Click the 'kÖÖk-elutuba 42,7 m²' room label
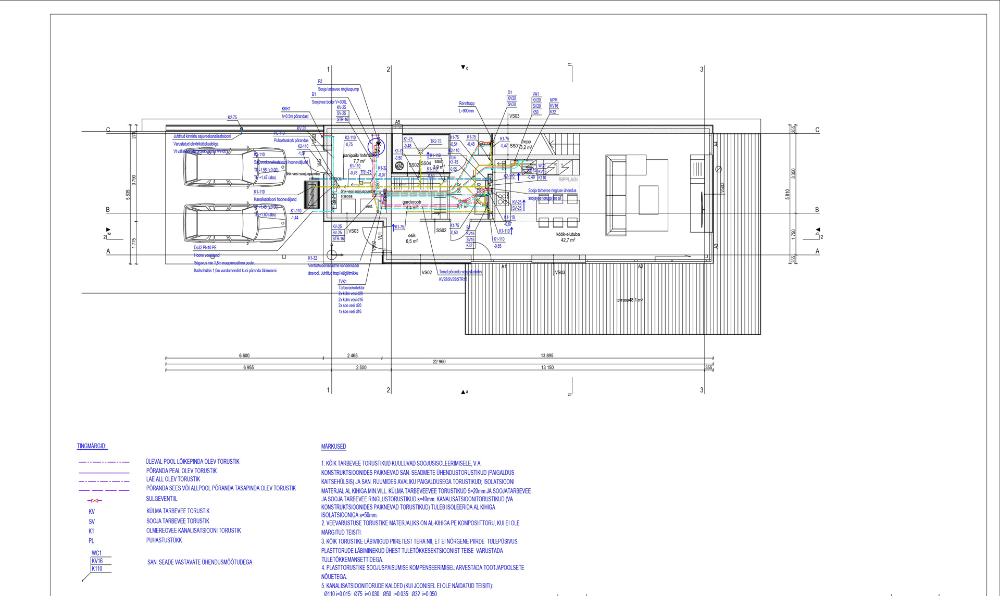The width and height of the screenshot is (1000, 596). pyautogui.click(x=568, y=237)
